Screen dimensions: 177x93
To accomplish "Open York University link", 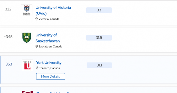I will [x=49, y=62].
